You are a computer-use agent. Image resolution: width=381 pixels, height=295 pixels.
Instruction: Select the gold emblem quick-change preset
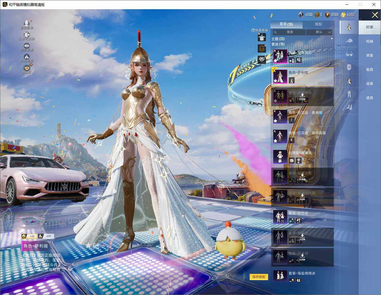tap(262, 48)
